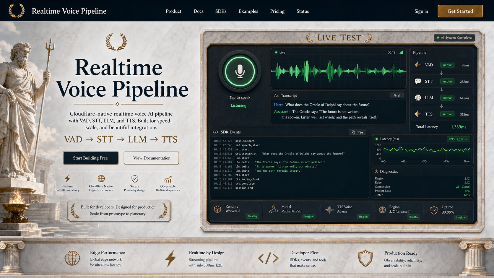
Task: Navigate to Pricing
Action: pyautogui.click(x=277, y=11)
